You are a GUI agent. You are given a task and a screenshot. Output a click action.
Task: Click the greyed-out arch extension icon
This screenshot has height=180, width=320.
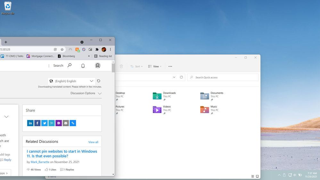(70, 49)
